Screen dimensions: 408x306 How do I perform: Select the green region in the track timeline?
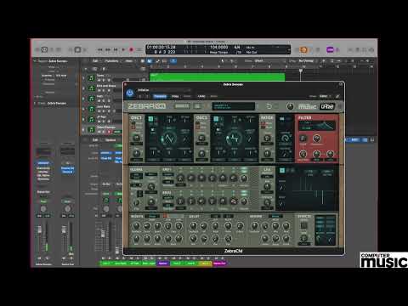218,77
